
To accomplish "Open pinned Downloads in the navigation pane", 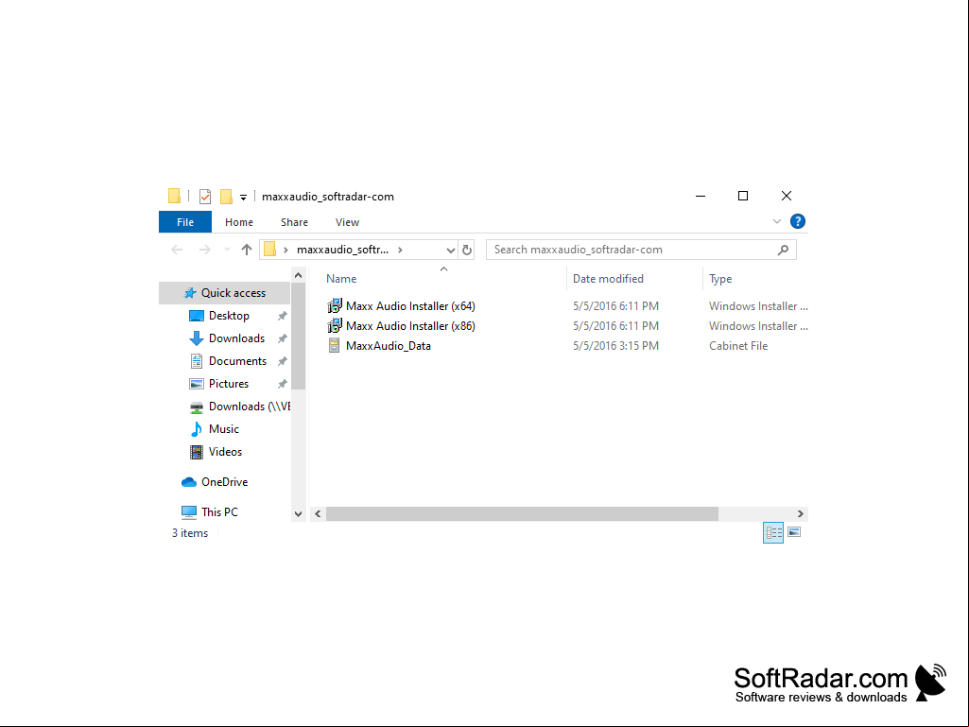I will coord(236,338).
